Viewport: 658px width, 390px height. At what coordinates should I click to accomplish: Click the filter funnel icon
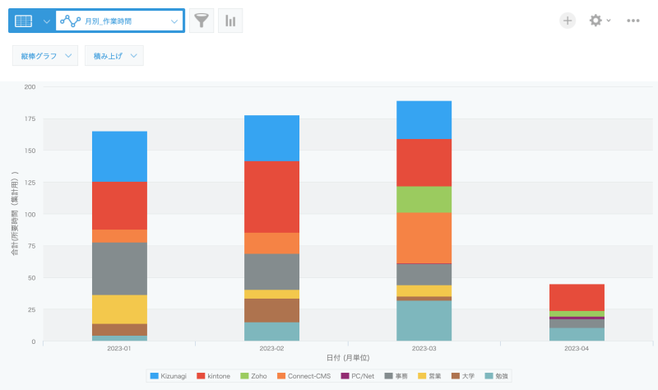click(x=202, y=21)
